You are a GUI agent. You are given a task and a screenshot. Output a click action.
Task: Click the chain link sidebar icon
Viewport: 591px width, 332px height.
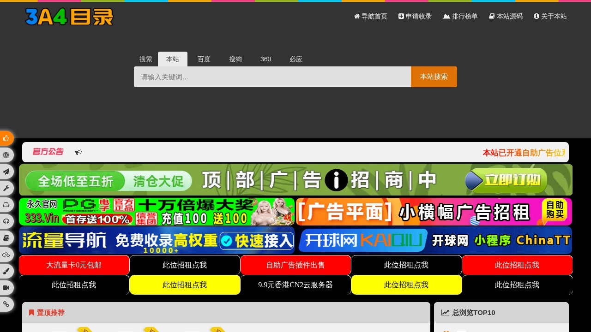coord(6,304)
